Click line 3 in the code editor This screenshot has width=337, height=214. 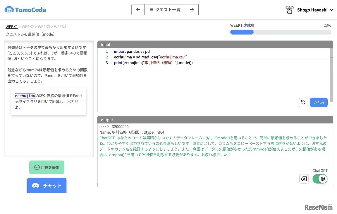pos(153,63)
